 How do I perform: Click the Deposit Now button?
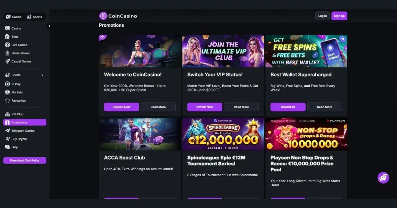point(121,107)
